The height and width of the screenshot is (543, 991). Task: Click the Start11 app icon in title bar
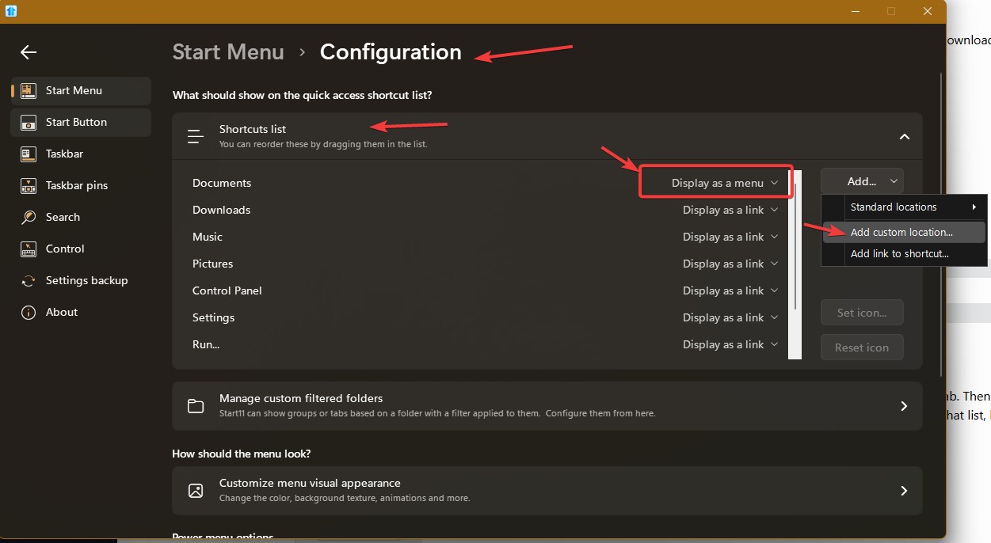pyautogui.click(x=11, y=11)
